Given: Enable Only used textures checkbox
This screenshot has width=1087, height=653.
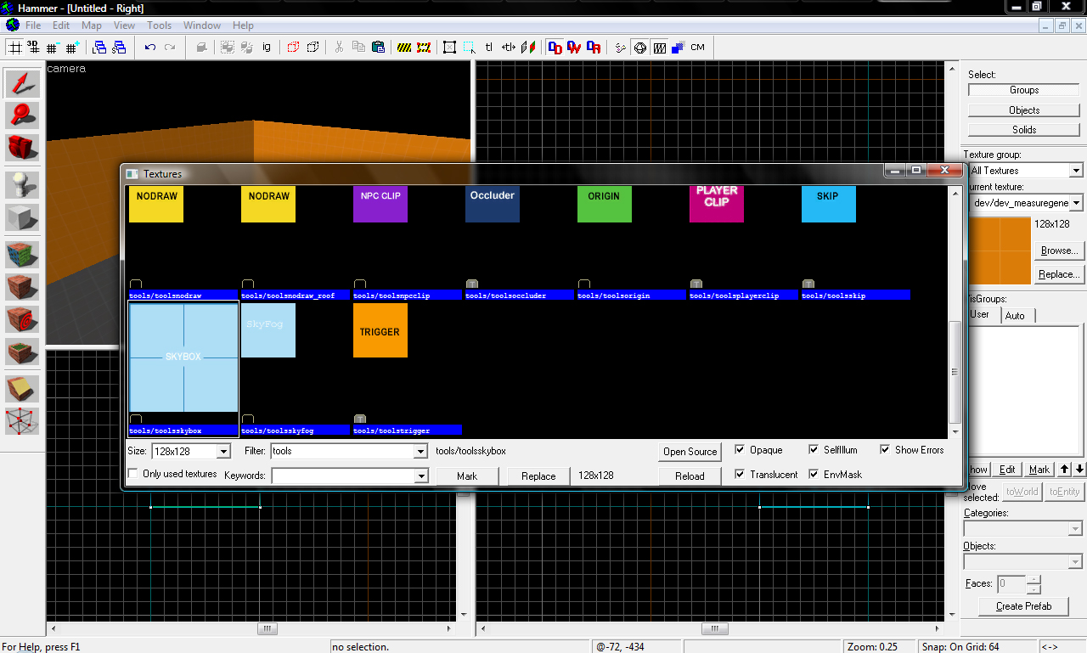Looking at the screenshot, I should click(x=132, y=474).
